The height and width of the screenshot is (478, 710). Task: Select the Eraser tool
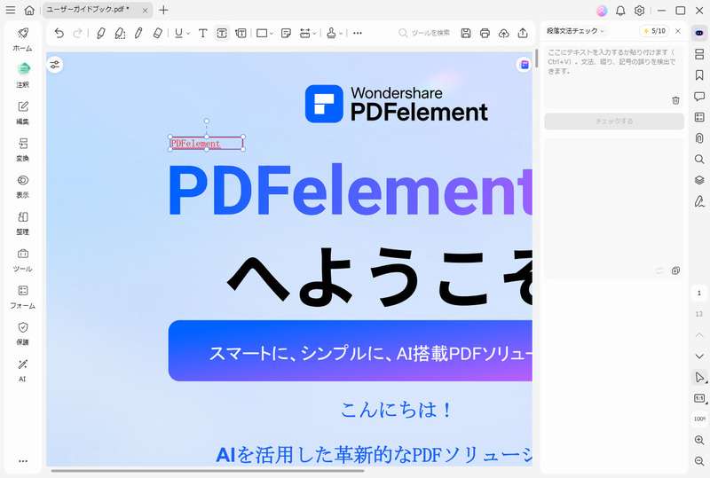coord(158,33)
